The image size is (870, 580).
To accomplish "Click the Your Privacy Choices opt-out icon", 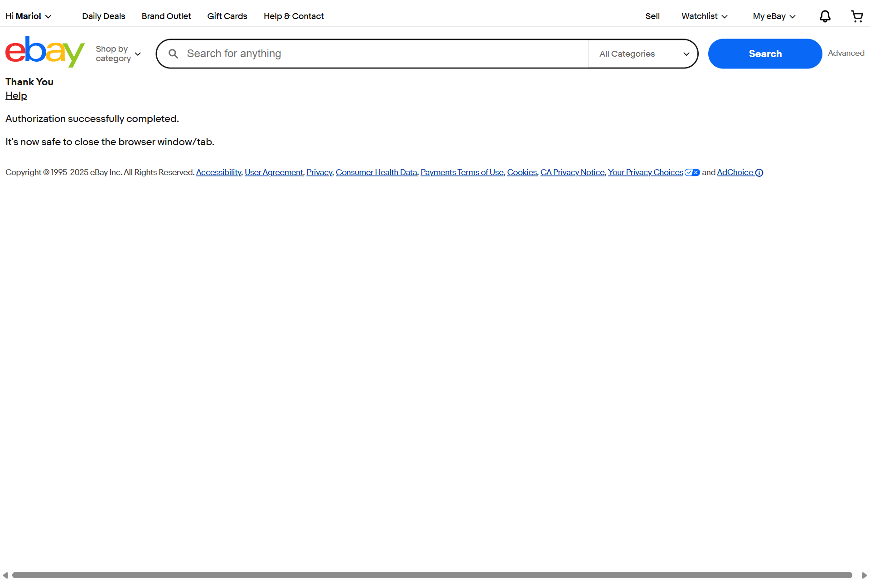I will 691,172.
